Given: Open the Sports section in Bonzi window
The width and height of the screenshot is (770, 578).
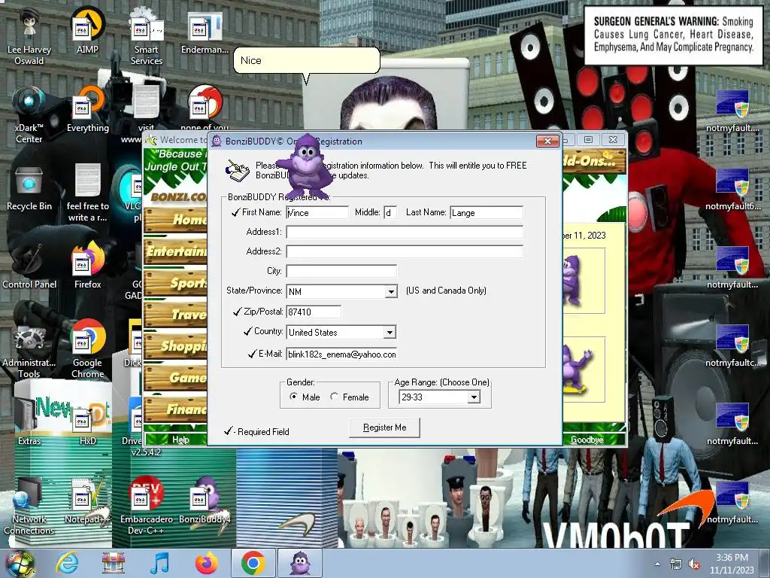Looking at the screenshot, I should point(175,283).
